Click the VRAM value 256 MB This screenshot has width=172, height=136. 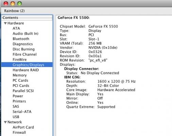point(95,44)
